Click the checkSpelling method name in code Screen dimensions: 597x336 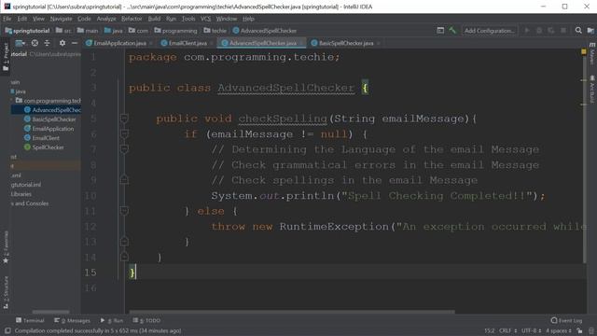coord(283,119)
